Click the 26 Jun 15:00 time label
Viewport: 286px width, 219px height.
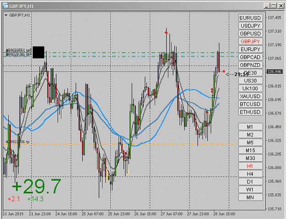click(x=145, y=214)
